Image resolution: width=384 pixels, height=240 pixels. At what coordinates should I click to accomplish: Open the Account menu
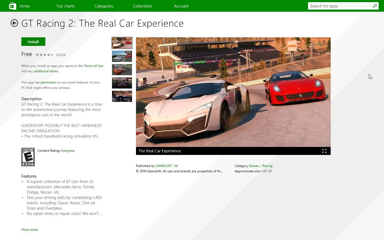coord(181,6)
